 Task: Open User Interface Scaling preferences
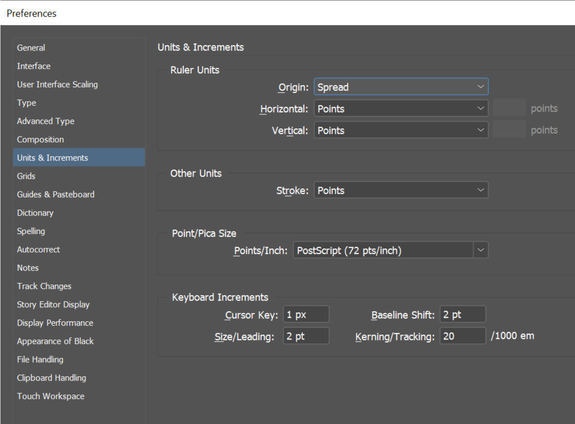coord(57,84)
